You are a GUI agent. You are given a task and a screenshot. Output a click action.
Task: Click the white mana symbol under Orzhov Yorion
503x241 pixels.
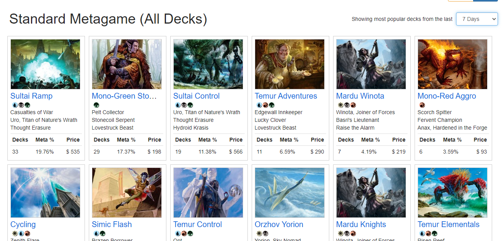pos(259,233)
